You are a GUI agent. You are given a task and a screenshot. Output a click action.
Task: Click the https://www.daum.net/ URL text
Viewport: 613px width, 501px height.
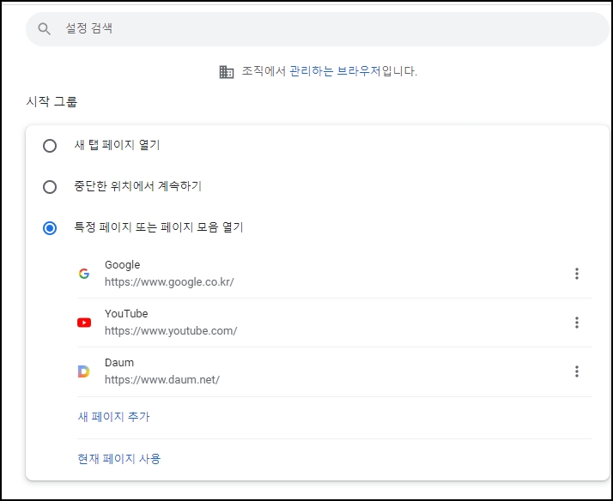(x=162, y=379)
